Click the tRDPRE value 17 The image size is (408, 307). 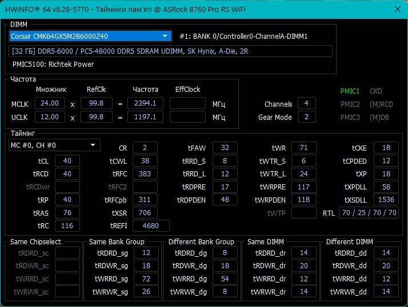[225, 187]
